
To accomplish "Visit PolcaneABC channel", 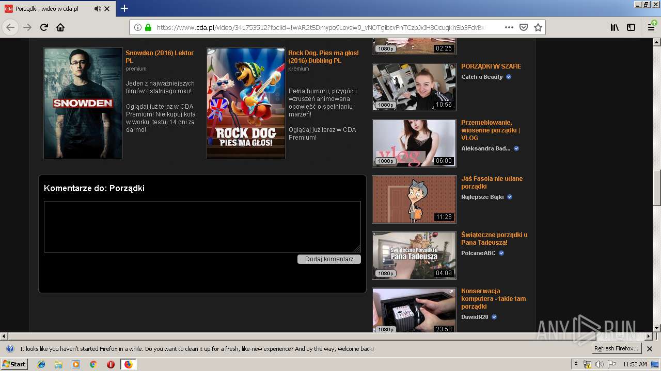I will tap(478, 253).
